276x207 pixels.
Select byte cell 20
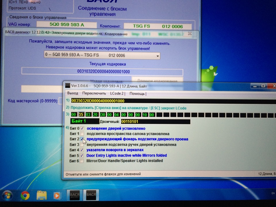point(95,115)
